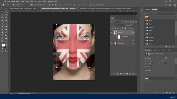The image size is (177, 99).
Task: Select the Move tool in toolbar
Action: click(2, 12)
